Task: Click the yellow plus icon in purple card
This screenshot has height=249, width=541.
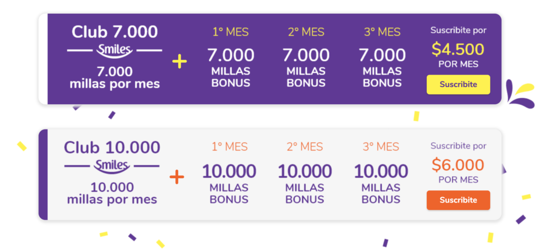Action: pyautogui.click(x=180, y=62)
